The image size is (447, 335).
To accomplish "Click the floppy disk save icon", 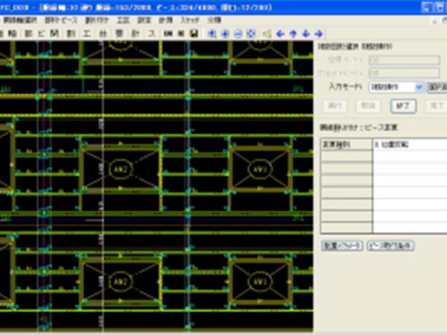I will 193,33.
